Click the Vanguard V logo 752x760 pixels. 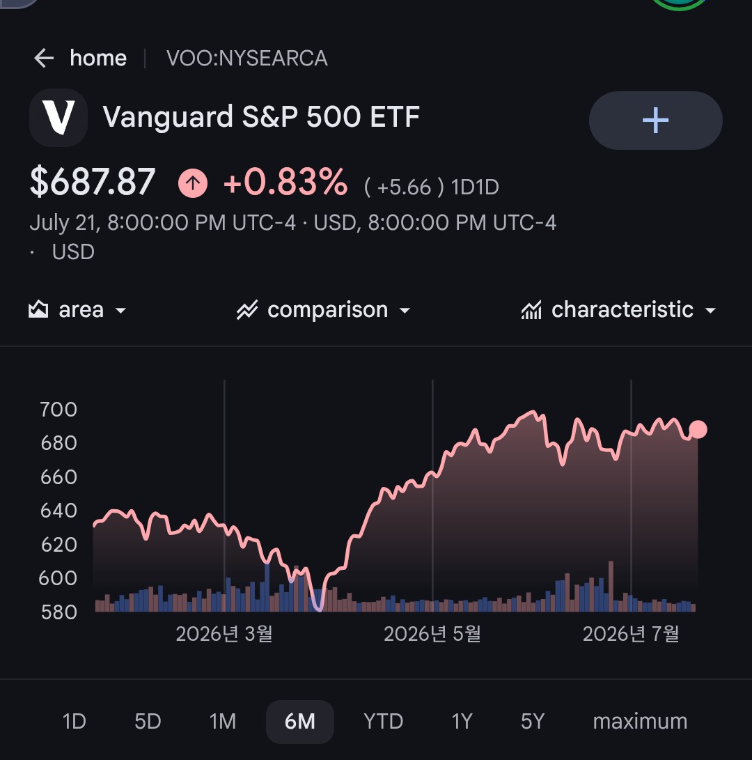click(58, 118)
